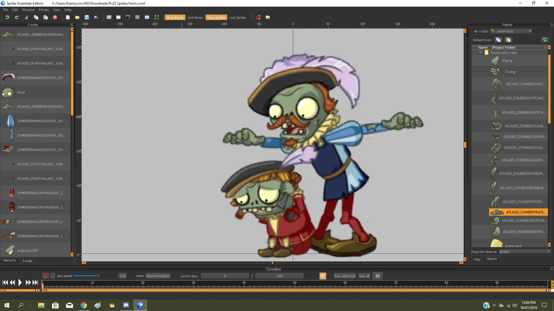Open the Window menu
The image size is (554, 311).
click(x=28, y=10)
